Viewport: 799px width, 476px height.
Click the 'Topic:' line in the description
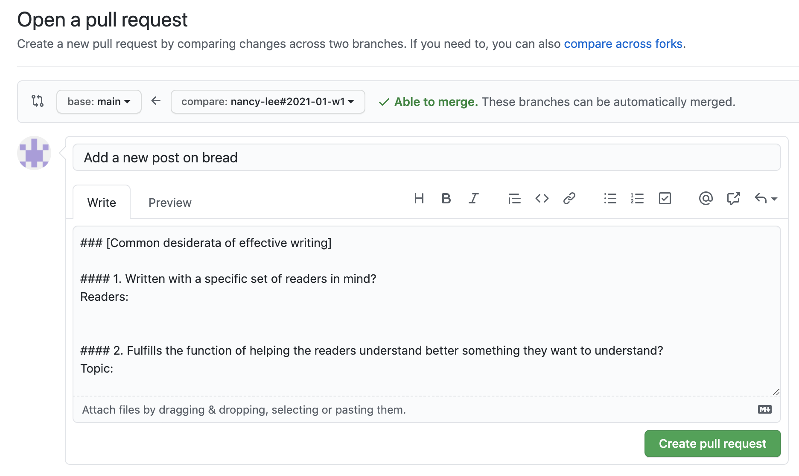[x=96, y=368]
